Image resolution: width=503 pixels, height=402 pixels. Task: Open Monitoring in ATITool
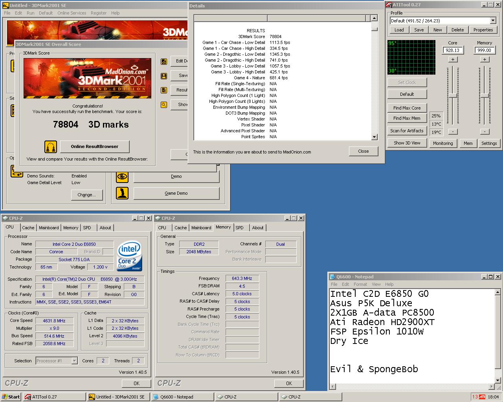pyautogui.click(x=443, y=143)
